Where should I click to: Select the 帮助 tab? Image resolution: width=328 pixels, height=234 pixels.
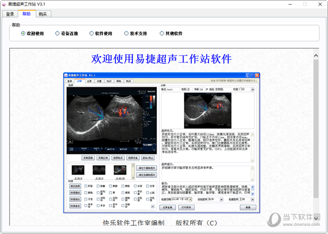pos(27,14)
